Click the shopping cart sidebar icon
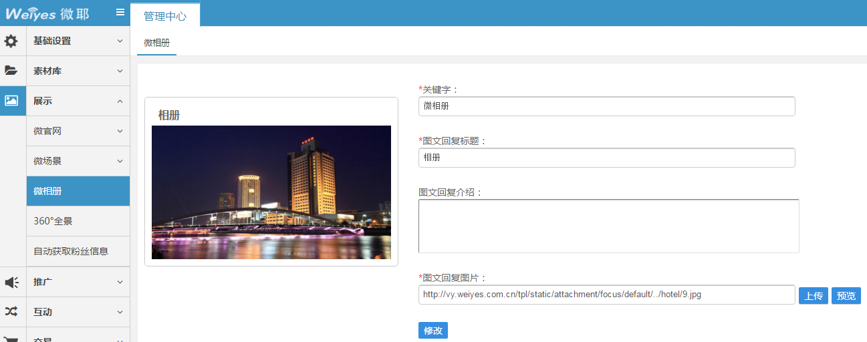The width and height of the screenshot is (867, 342). pyautogui.click(x=11, y=337)
